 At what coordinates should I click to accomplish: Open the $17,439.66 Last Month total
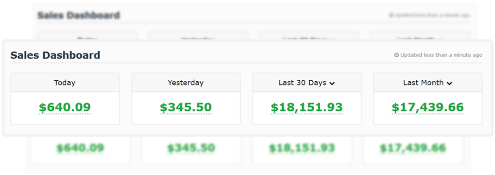coord(428,108)
